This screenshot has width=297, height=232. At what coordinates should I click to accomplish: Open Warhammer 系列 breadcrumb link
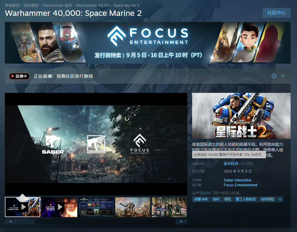coord(57,5)
